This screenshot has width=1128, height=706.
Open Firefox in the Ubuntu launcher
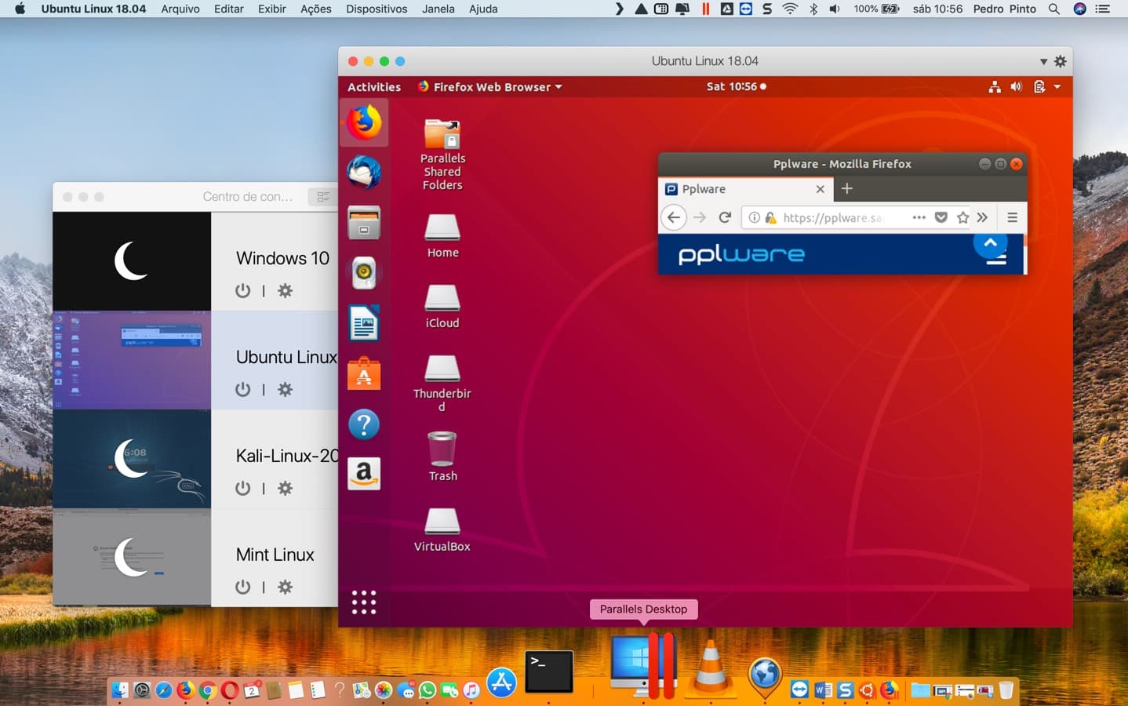364,122
